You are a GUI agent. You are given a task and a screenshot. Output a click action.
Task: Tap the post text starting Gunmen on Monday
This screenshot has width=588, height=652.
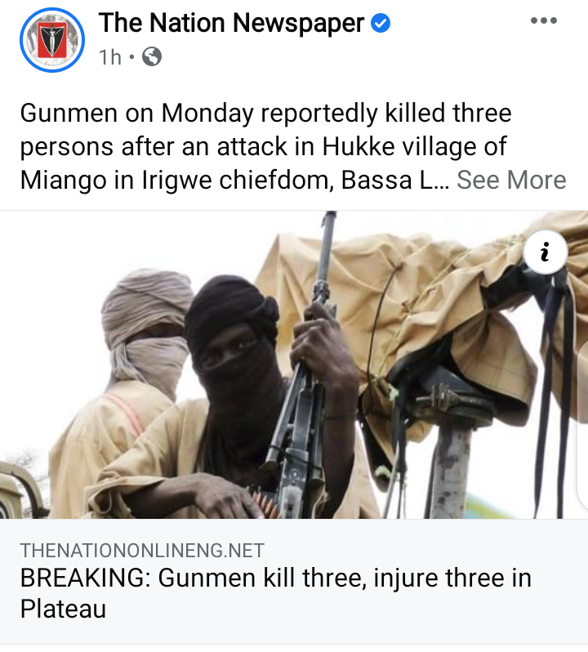pyautogui.click(x=293, y=146)
